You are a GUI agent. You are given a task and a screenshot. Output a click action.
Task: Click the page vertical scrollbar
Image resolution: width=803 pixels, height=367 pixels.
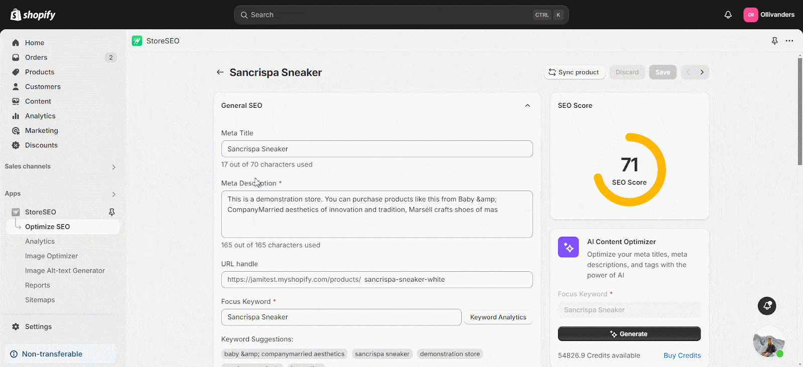800,112
